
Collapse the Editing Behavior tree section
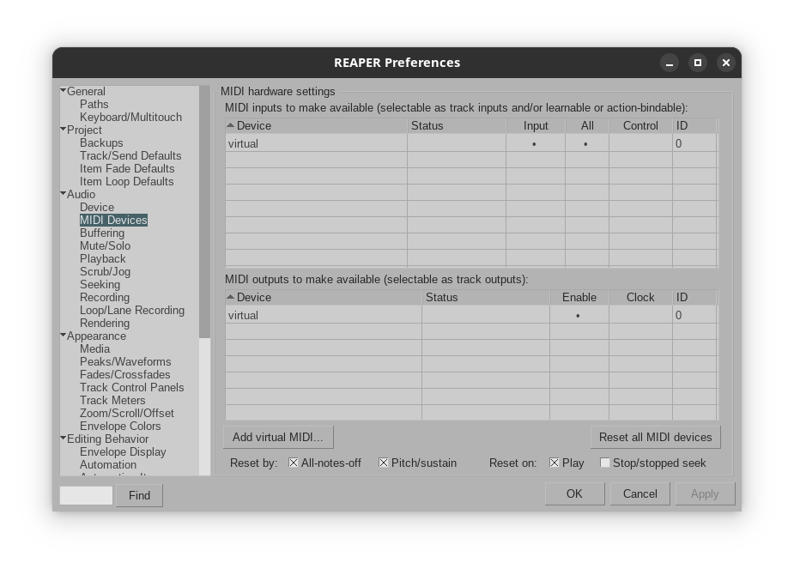point(64,439)
